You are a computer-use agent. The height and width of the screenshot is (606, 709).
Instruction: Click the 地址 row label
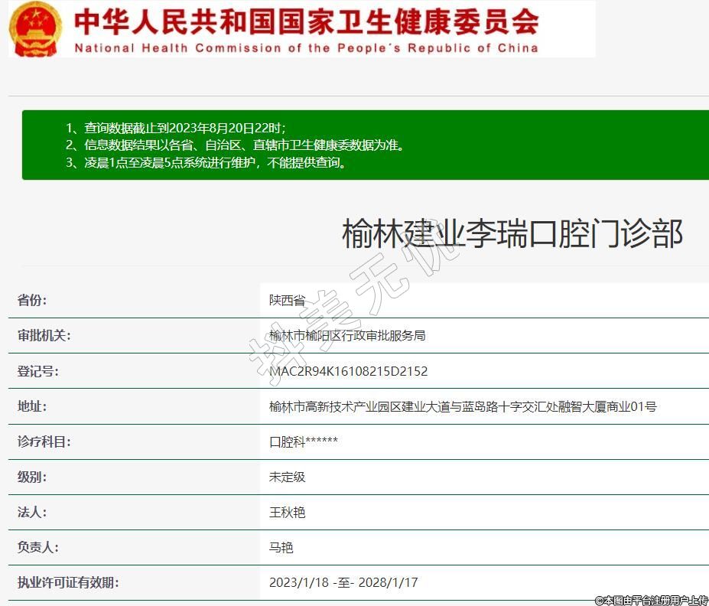click(x=32, y=406)
